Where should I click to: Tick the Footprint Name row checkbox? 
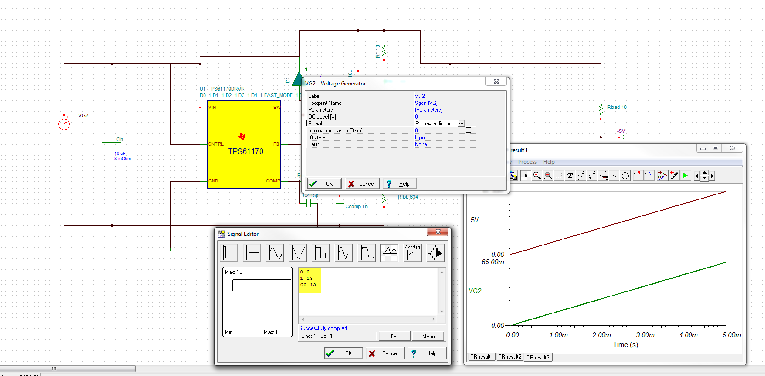[x=469, y=103]
